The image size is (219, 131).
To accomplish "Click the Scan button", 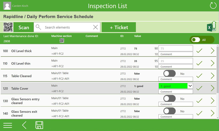I will click(24, 27).
